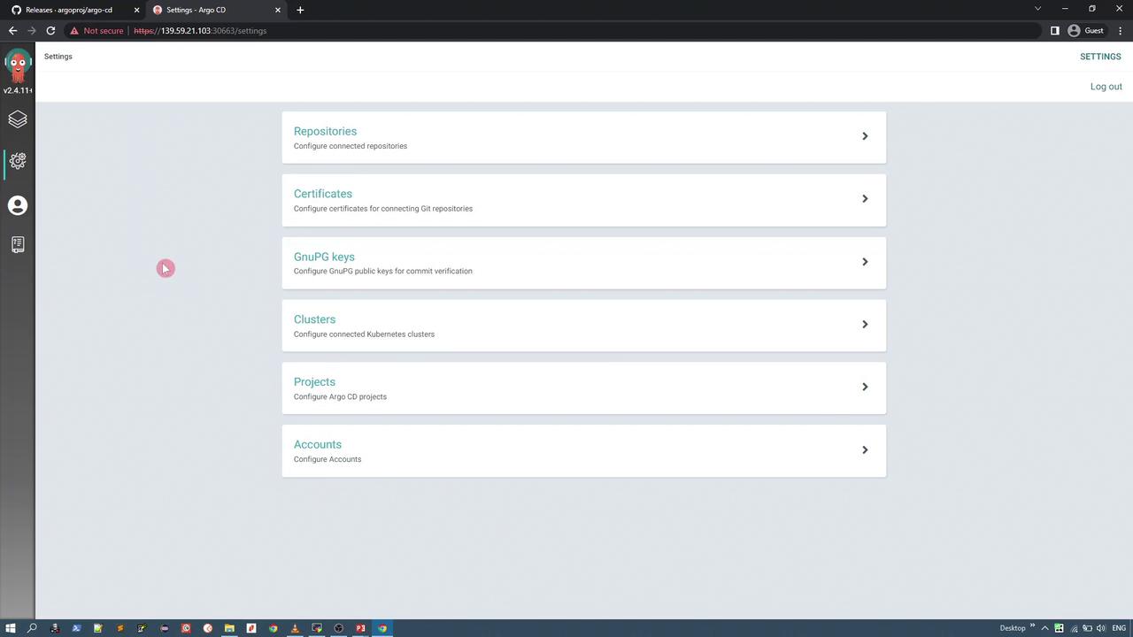Viewport: 1133px width, 637px height.
Task: Click 'Configure GnuPG public keys' description
Action: 383,272
